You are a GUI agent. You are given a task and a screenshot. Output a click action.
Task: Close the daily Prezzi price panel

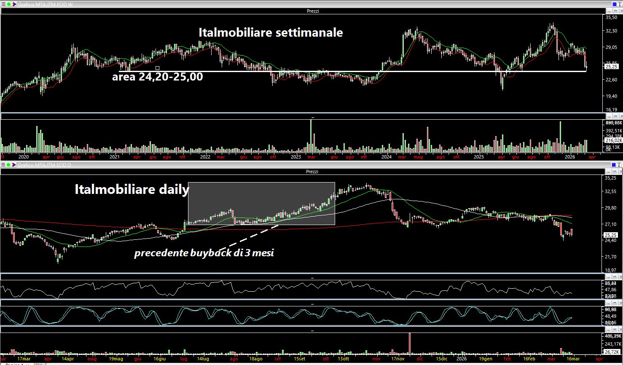click(620, 172)
